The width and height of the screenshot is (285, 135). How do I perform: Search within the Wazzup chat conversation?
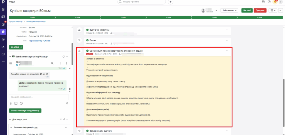tap(52, 63)
